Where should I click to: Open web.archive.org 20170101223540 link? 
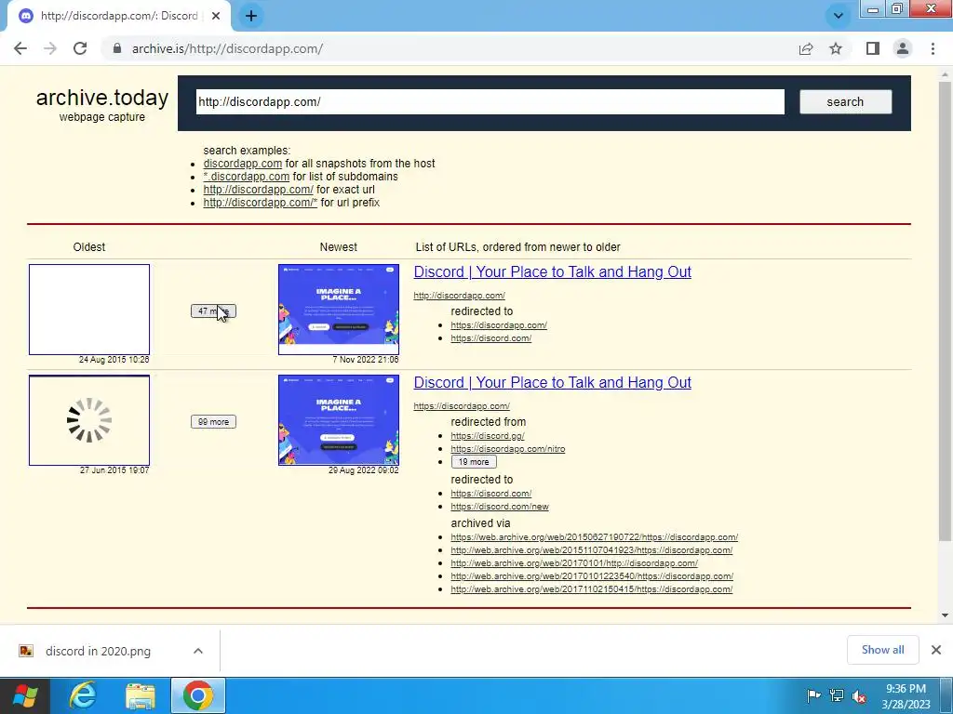[592, 576]
